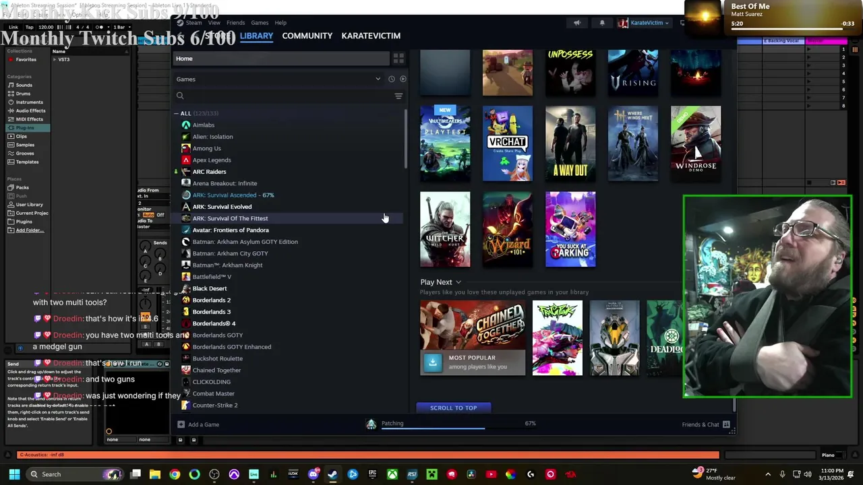Screen dimensions: 863x485
Task: Expand the Play Next shelf dropdown
Action: click(x=458, y=282)
